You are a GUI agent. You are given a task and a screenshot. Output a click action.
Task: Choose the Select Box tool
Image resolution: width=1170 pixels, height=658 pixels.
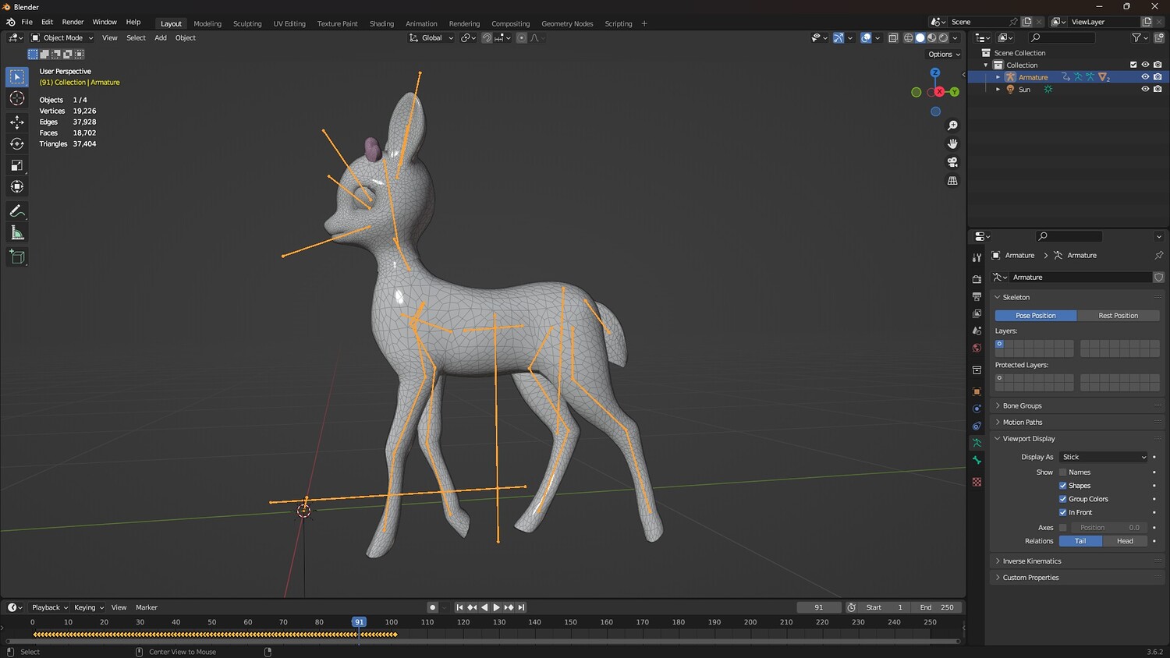click(17, 76)
